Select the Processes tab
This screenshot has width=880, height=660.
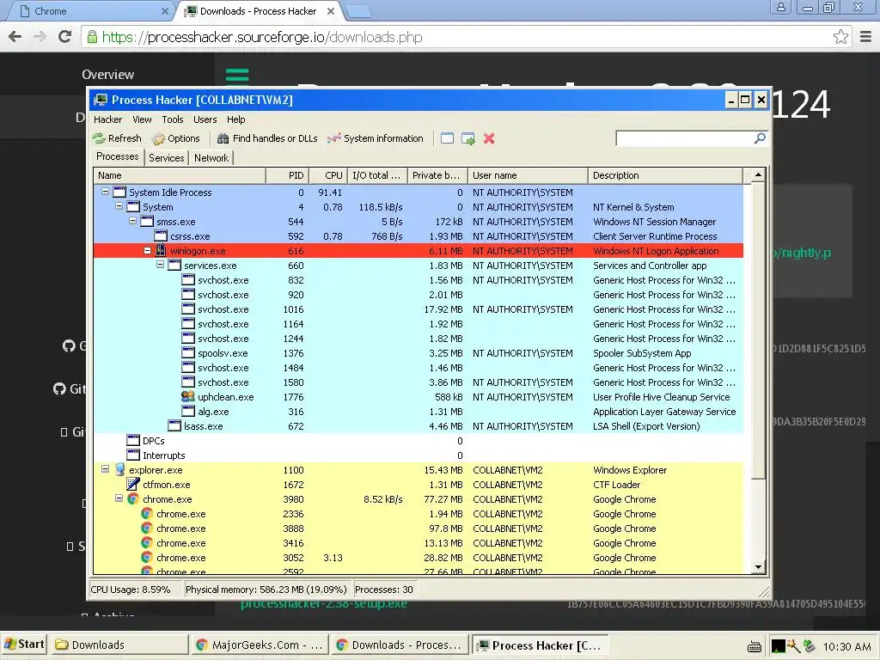pos(117,156)
